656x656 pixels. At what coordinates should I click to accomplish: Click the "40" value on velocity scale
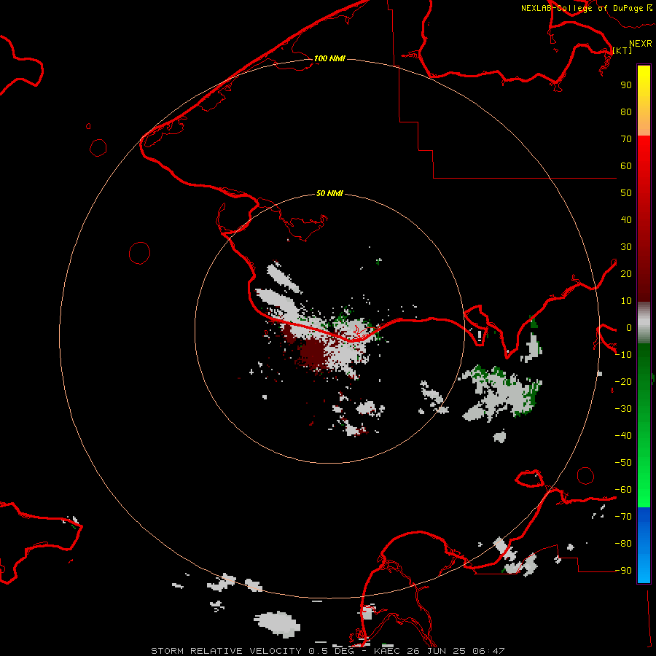[x=626, y=219]
